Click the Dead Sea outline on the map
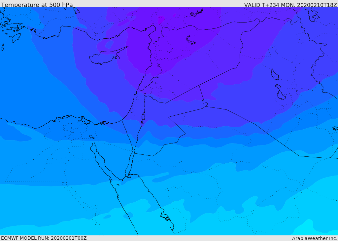 pyautogui.click(x=143, y=117)
